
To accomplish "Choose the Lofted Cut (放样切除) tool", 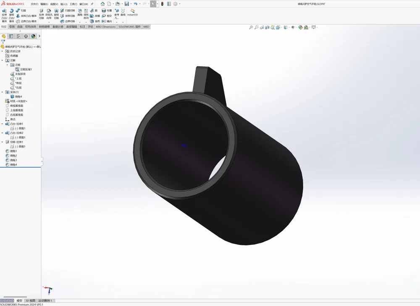I will [68, 16].
